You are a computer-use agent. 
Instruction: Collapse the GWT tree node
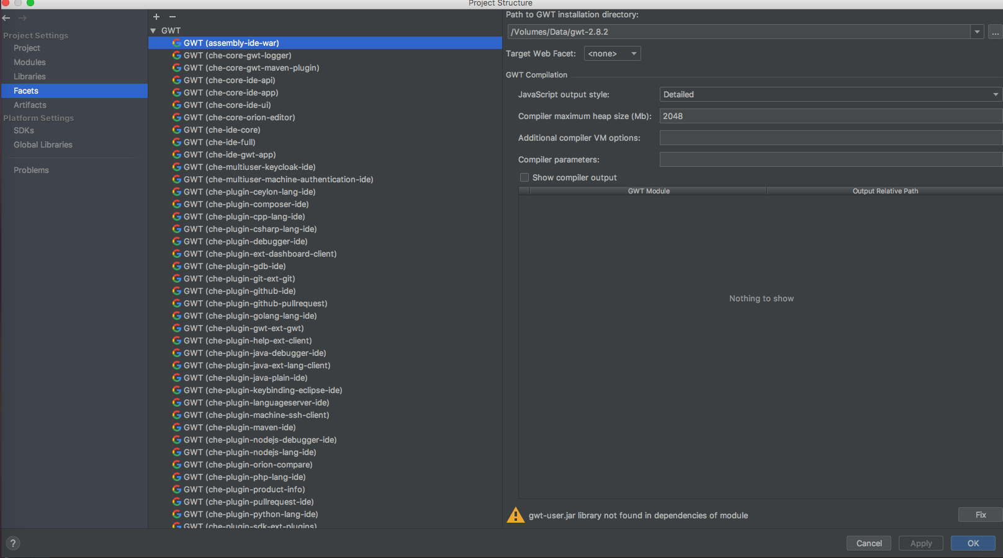click(x=153, y=30)
